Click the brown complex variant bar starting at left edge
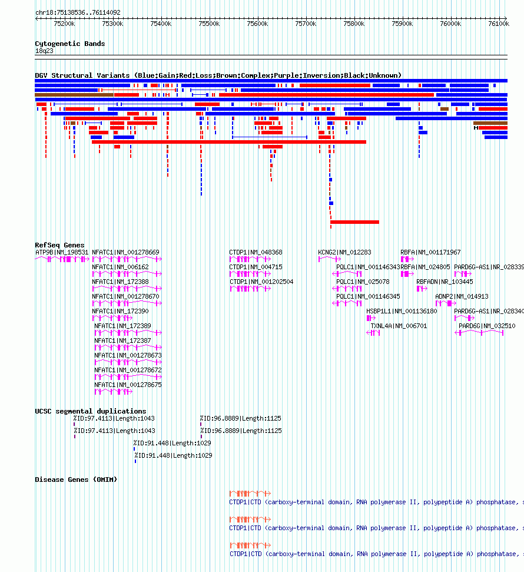The width and height of the screenshot is (524, 572). (74, 95)
